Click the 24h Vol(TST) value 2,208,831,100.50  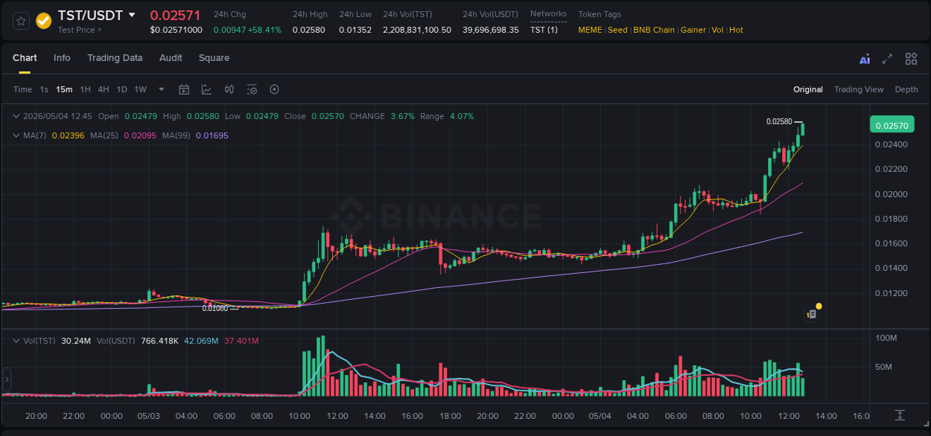tap(417, 30)
